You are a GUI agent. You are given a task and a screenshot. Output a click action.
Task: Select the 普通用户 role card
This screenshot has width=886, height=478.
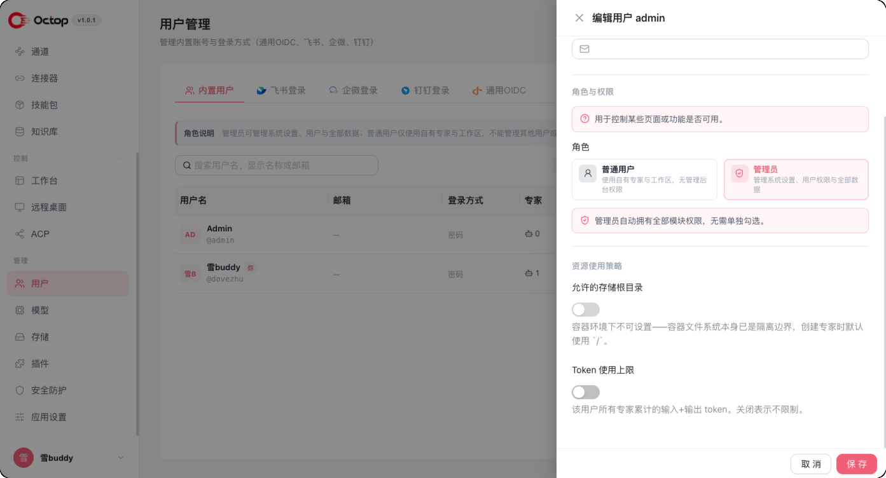pyautogui.click(x=644, y=179)
